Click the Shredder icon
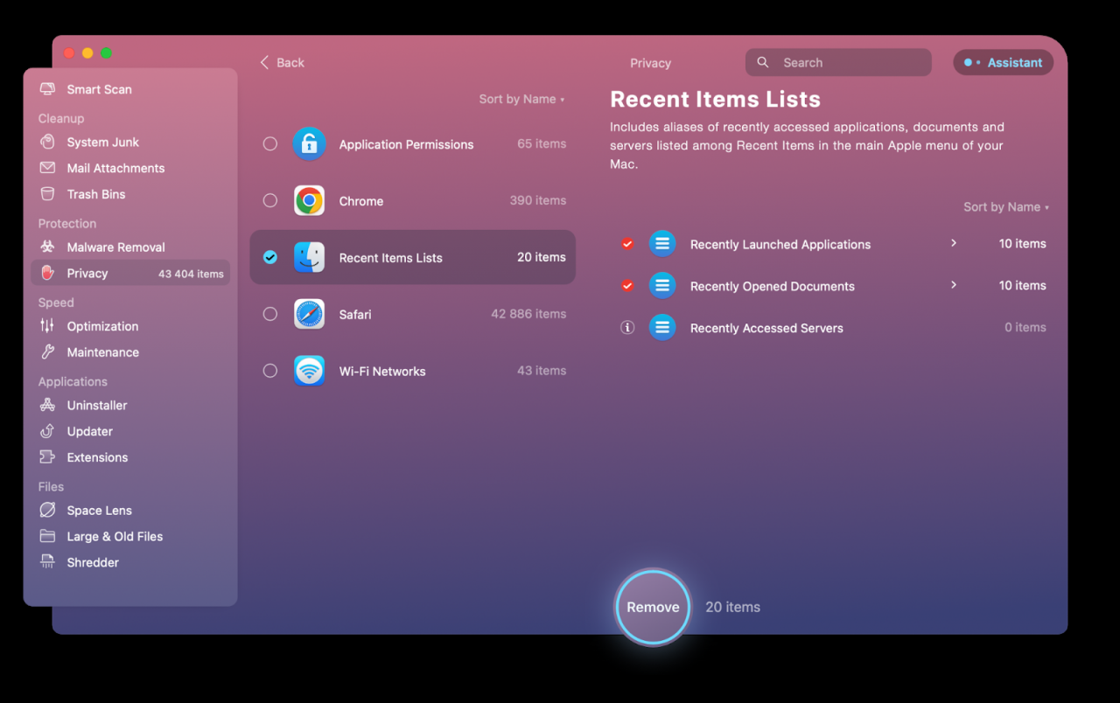1120x703 pixels. pyautogui.click(x=48, y=562)
